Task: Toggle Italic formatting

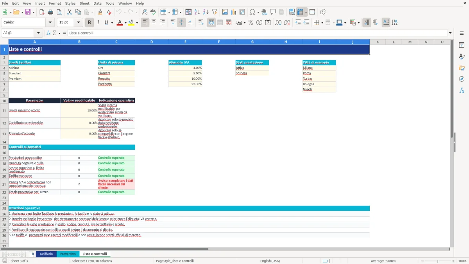Action: click(x=98, y=23)
